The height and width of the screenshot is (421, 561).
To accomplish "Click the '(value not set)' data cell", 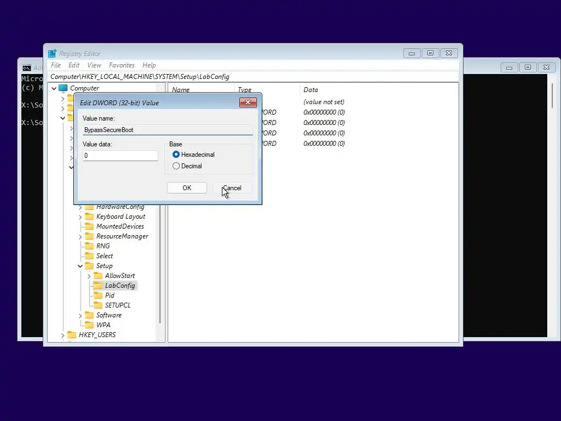I will pos(324,102).
